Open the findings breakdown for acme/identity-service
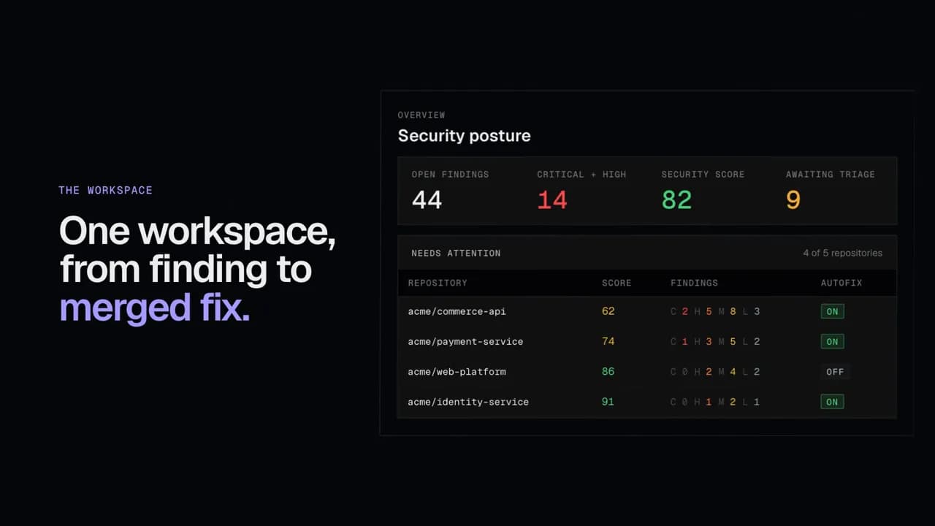 (x=715, y=402)
